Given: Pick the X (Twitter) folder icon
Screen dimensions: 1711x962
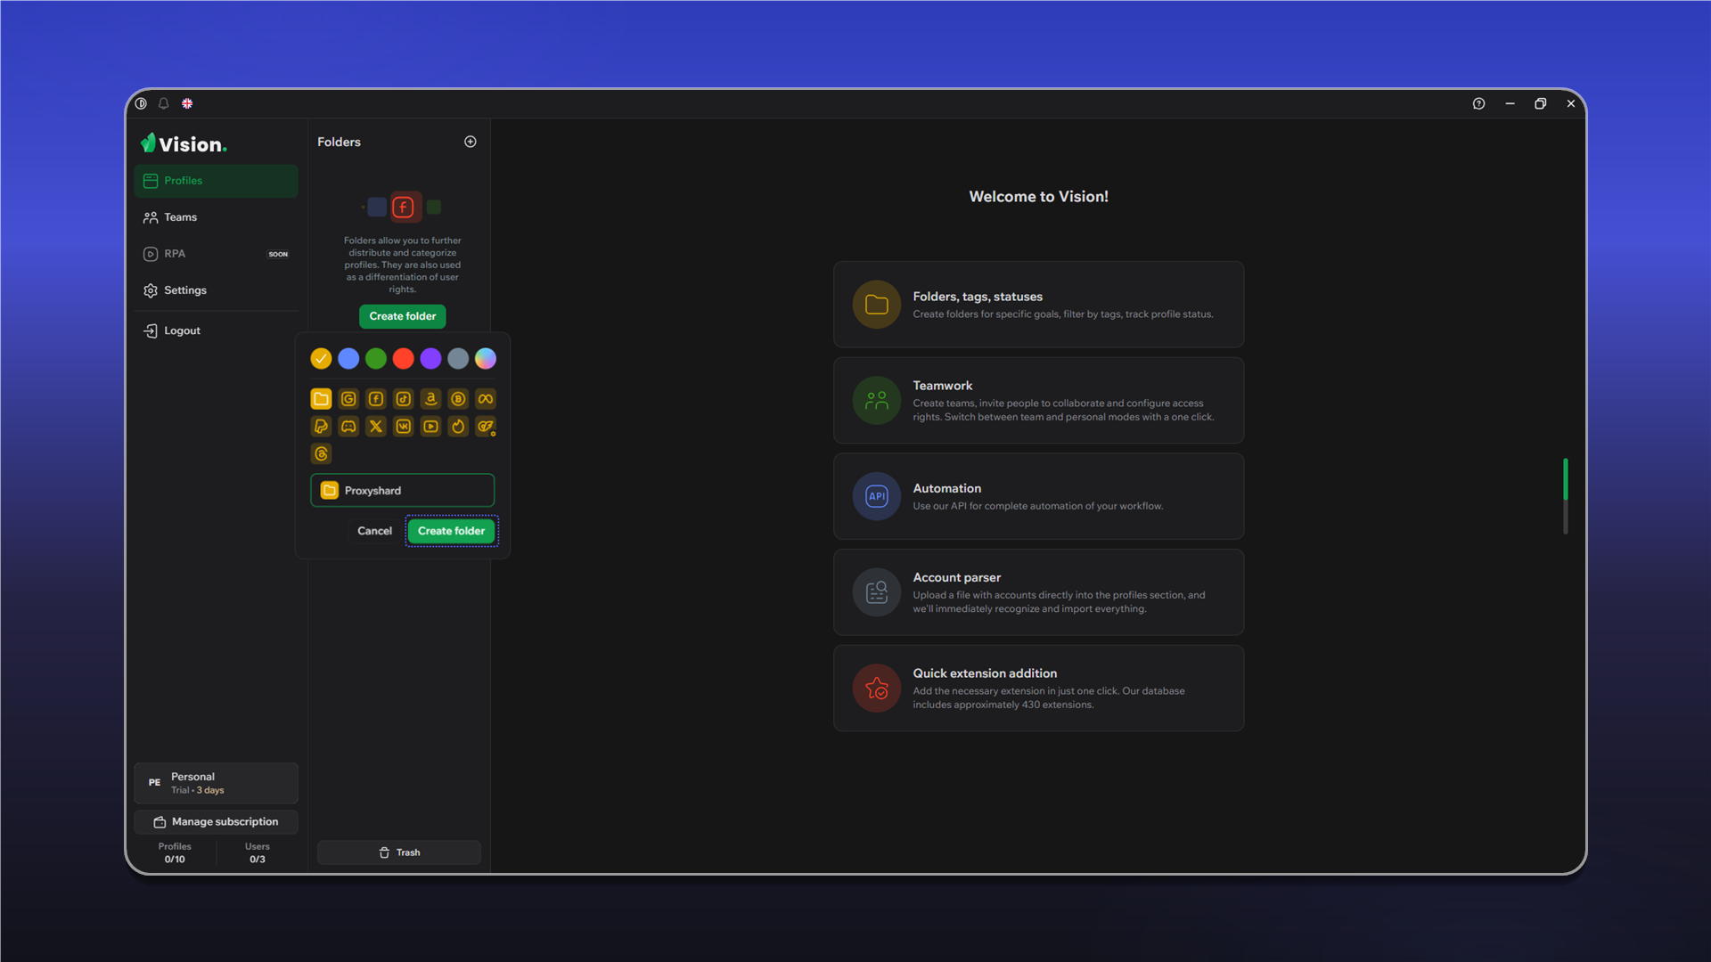Looking at the screenshot, I should click(376, 427).
